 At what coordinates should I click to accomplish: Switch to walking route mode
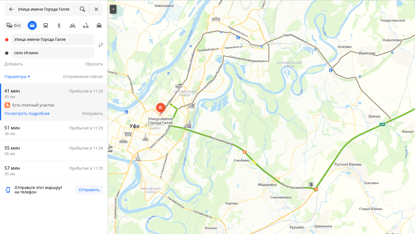59,25
